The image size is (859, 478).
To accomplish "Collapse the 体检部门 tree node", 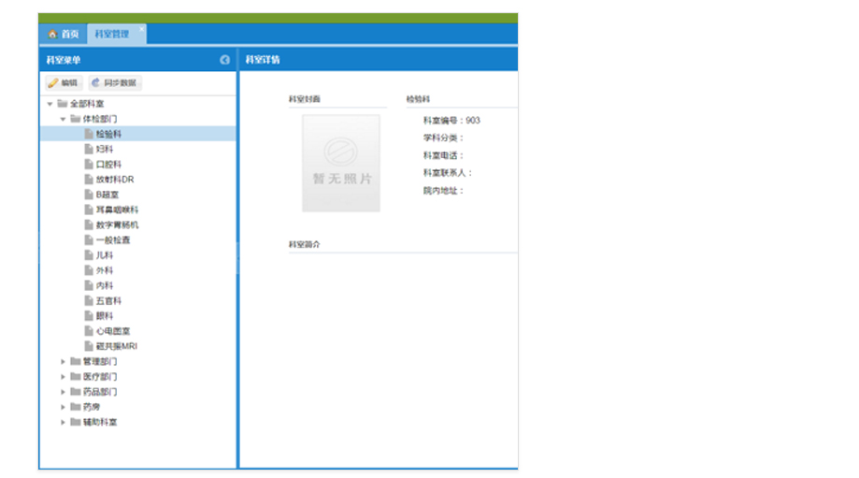I will click(x=64, y=119).
